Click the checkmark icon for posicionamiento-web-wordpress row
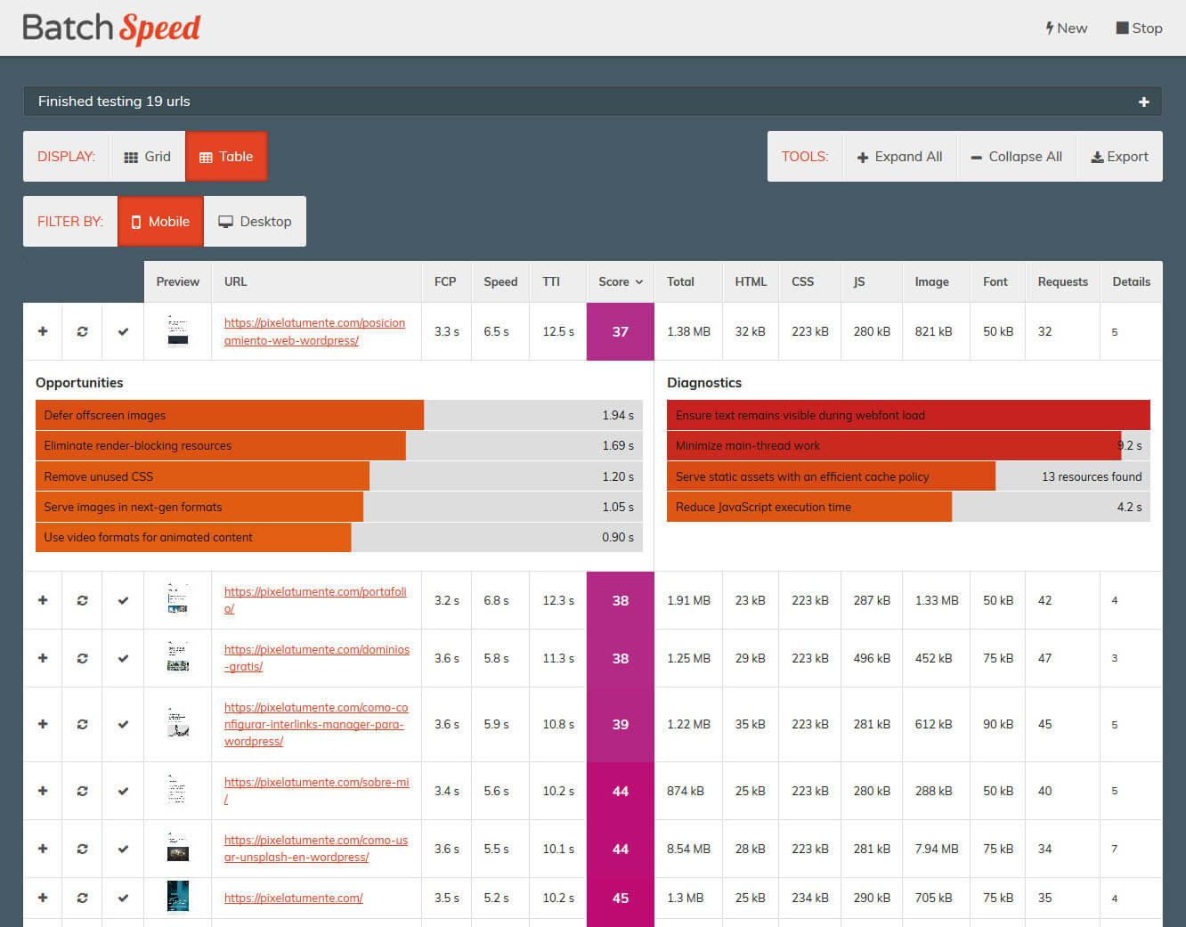 coord(123,331)
